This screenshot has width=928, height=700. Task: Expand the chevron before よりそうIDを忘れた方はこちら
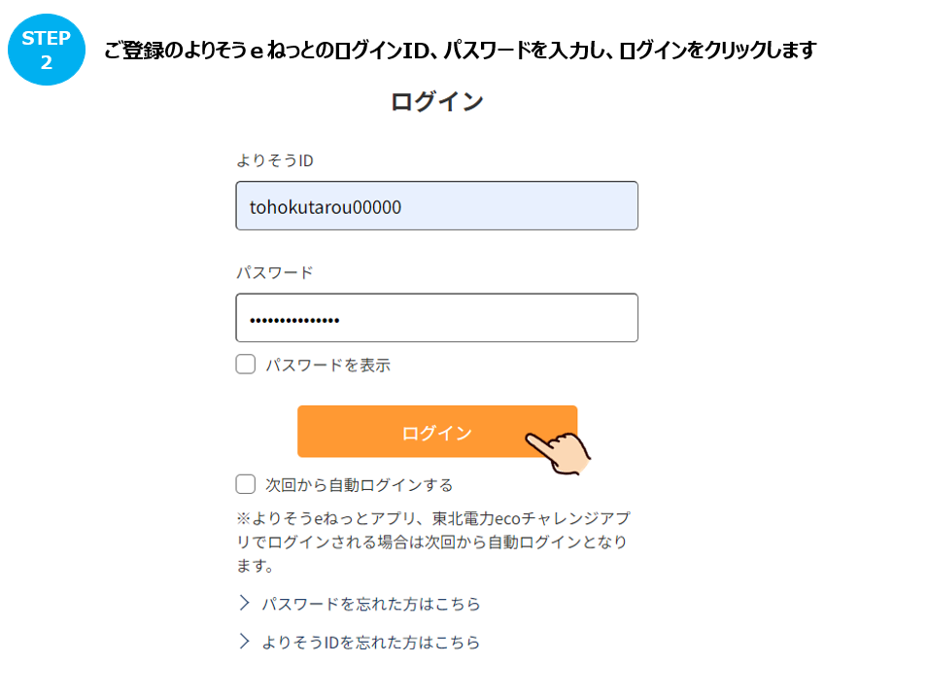click(x=245, y=642)
